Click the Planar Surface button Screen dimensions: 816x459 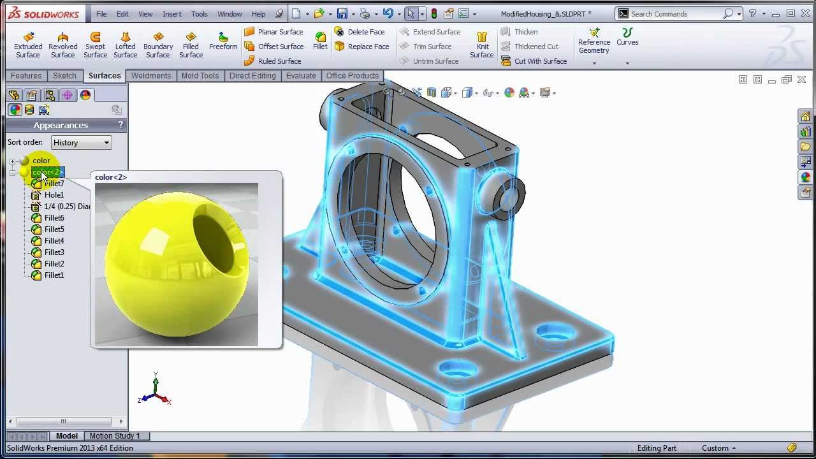point(273,32)
